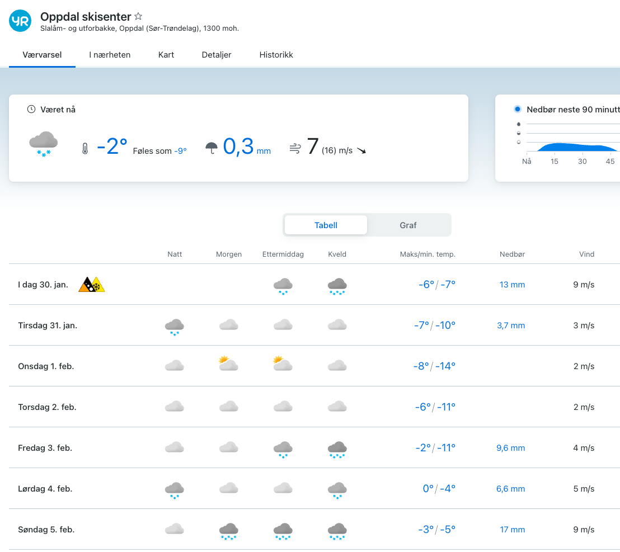Expand the Søndag 5. feb. forecast row
The height and width of the screenshot is (552, 620).
coord(46,530)
